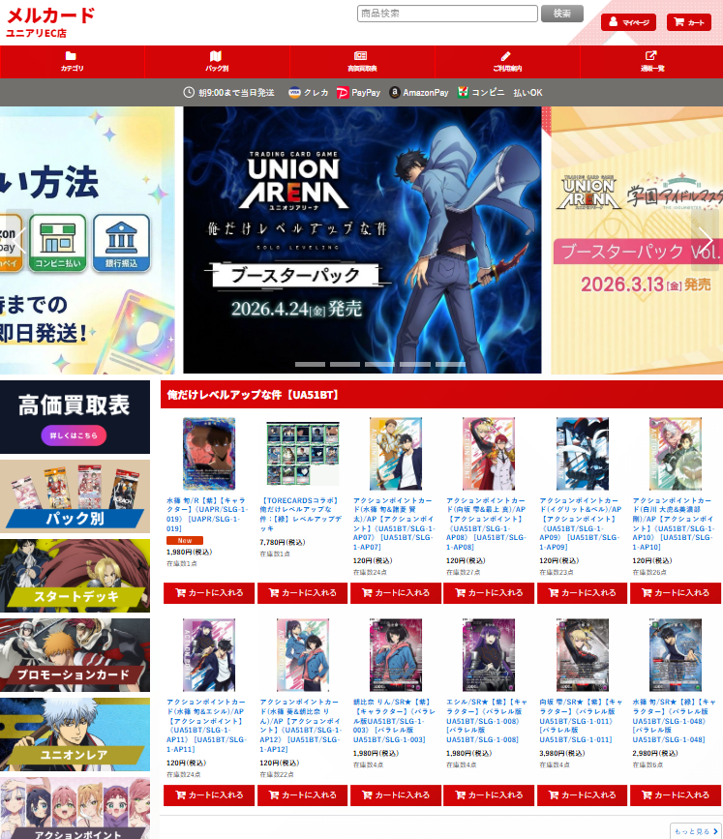
Task: Open the Solo Leveling booster pack banner
Action: (362, 240)
